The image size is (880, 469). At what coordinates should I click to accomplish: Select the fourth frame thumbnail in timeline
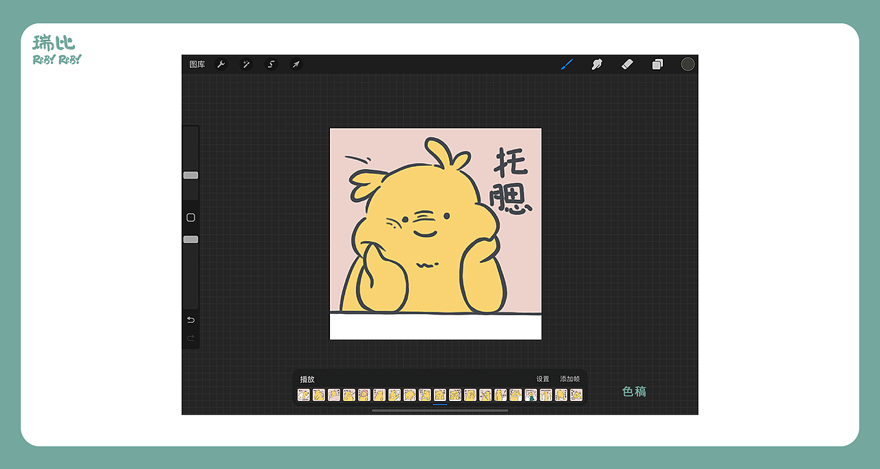349,395
